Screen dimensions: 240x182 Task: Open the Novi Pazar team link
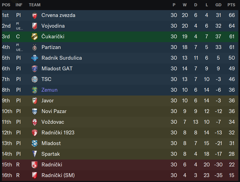pos(54,111)
